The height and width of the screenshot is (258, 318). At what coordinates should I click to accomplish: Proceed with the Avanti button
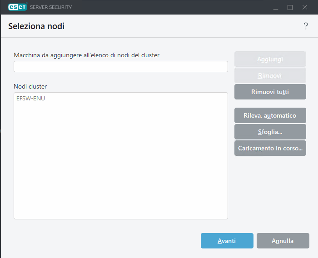click(227, 241)
